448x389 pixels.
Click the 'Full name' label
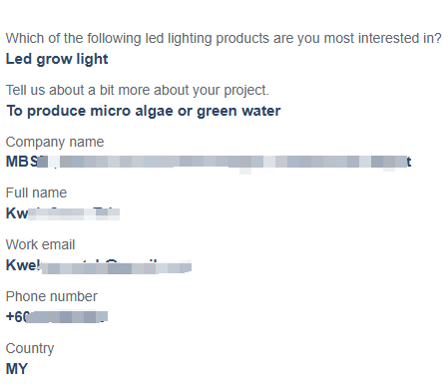(x=36, y=193)
